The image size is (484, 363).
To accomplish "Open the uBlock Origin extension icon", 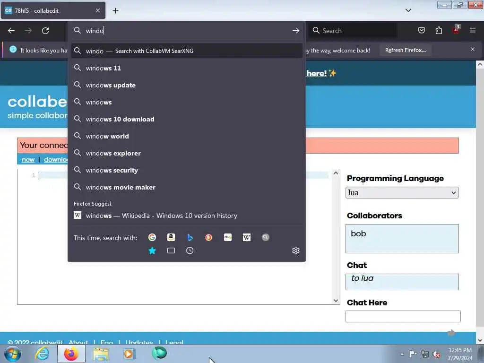I will tap(456, 30).
